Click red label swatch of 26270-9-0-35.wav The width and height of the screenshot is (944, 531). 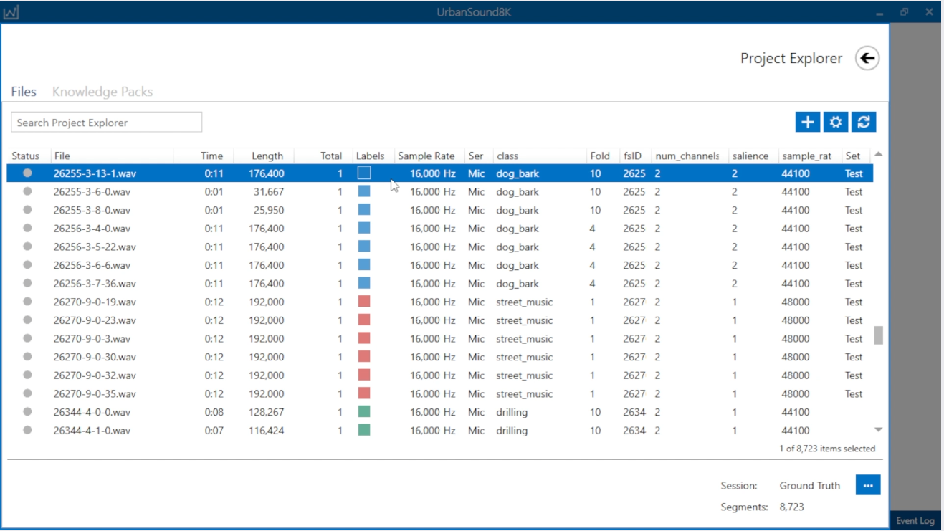click(x=364, y=393)
